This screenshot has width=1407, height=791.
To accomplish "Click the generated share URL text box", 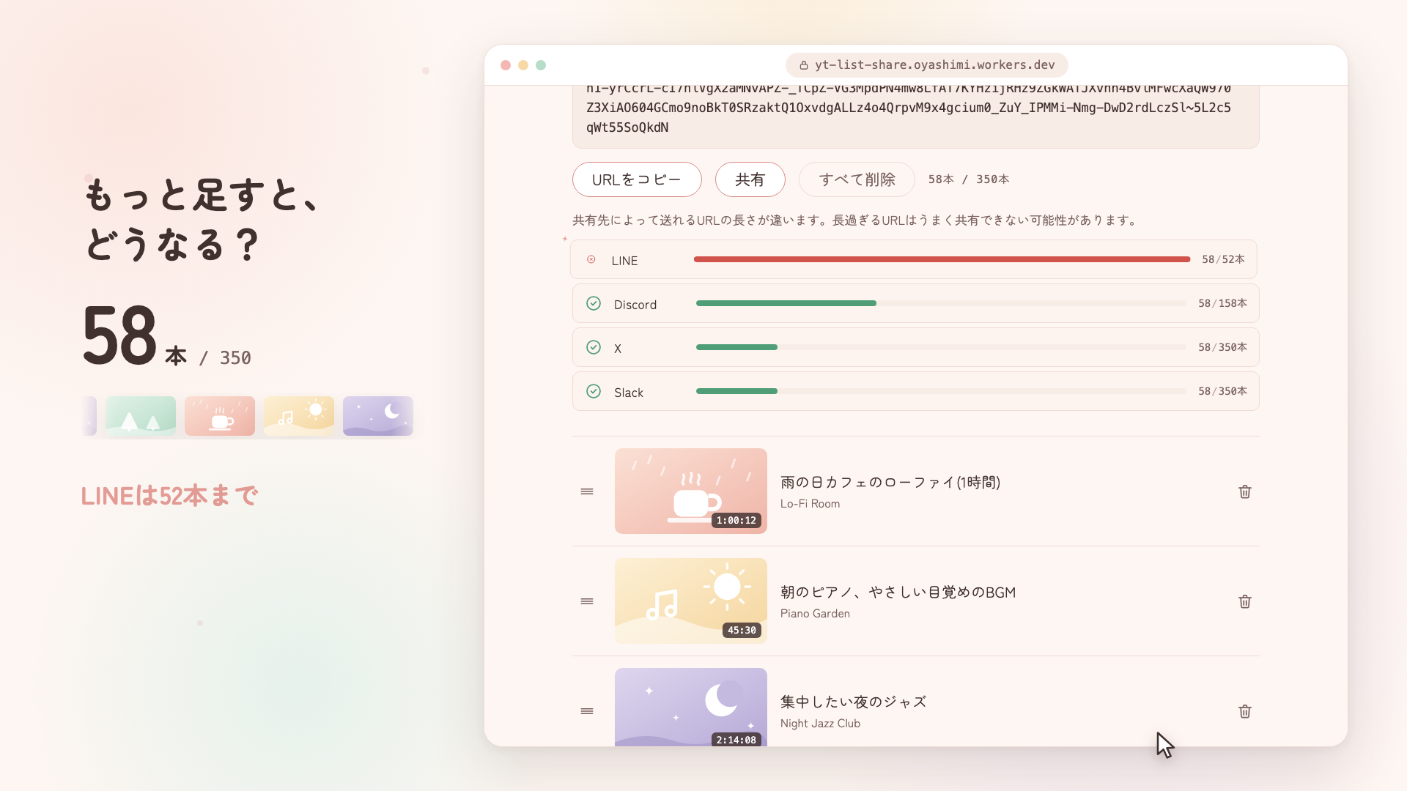I will click(915, 117).
